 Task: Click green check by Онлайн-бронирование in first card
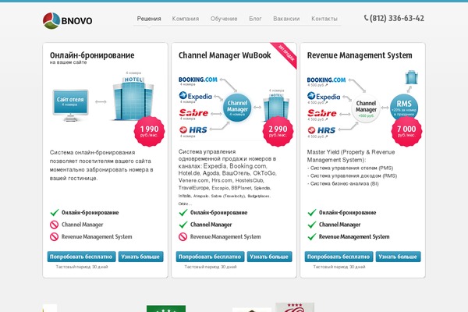[55, 213]
